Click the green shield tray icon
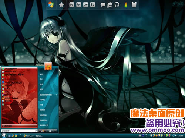185x138 pixels. (162, 135)
